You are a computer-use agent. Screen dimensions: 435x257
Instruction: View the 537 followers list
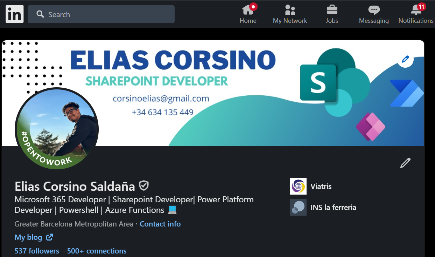37,251
